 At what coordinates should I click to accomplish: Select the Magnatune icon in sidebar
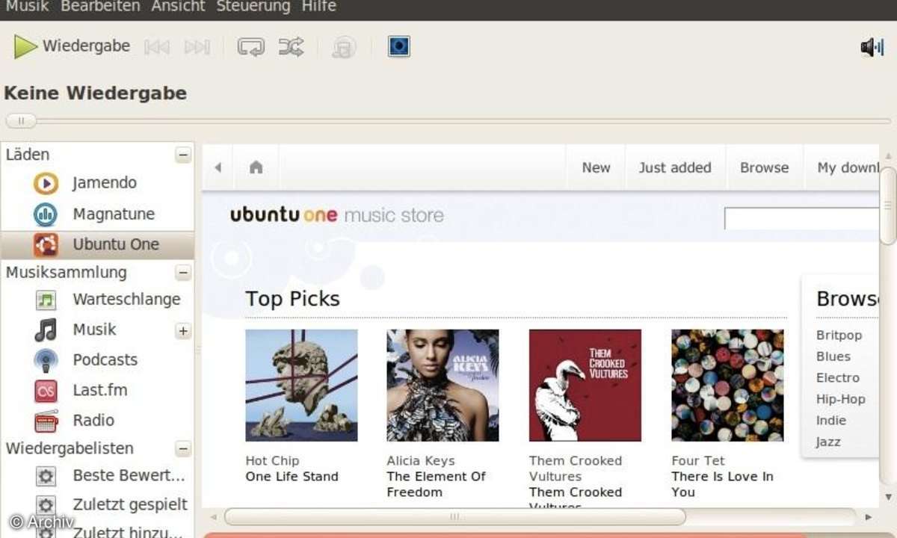click(x=46, y=214)
